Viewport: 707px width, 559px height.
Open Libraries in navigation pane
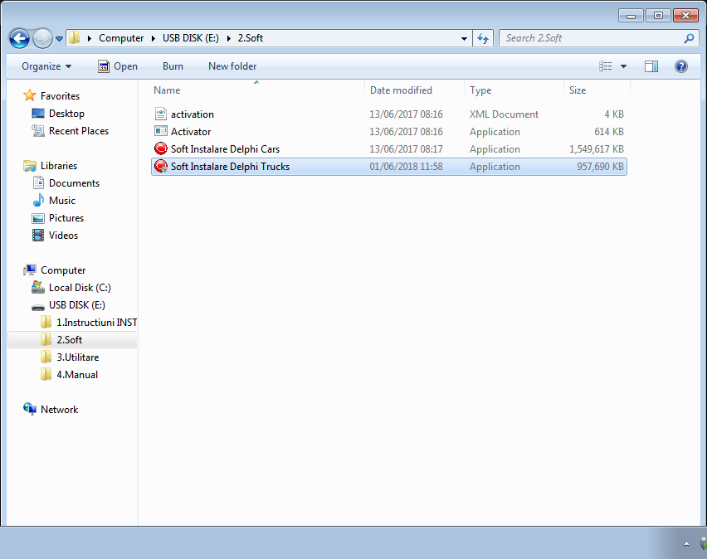pos(59,165)
